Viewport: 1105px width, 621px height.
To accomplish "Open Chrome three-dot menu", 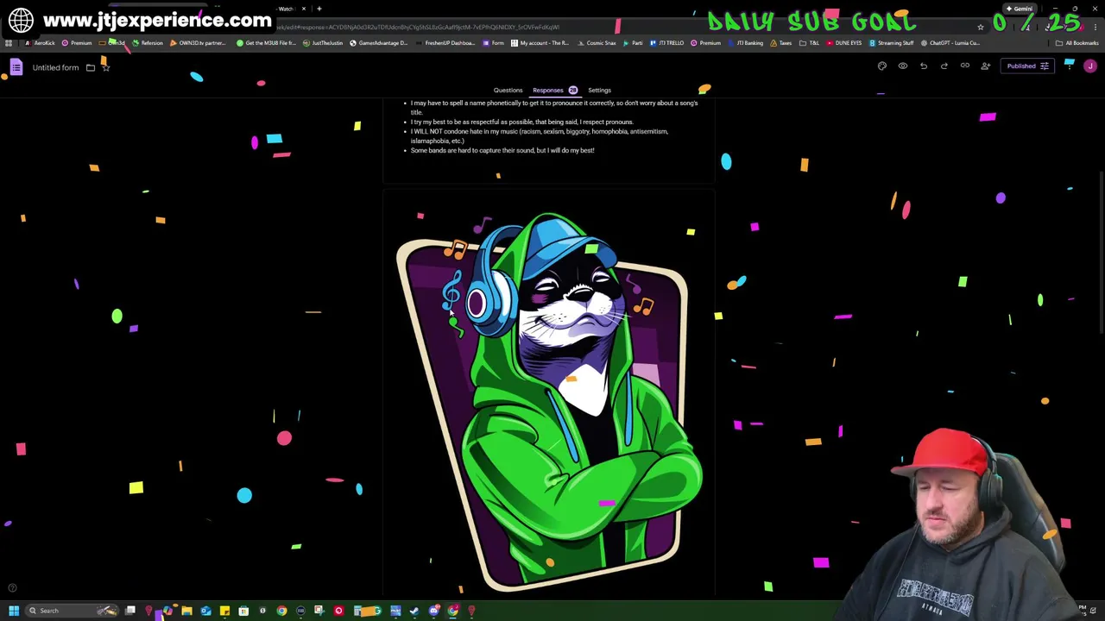I will coord(1095,27).
